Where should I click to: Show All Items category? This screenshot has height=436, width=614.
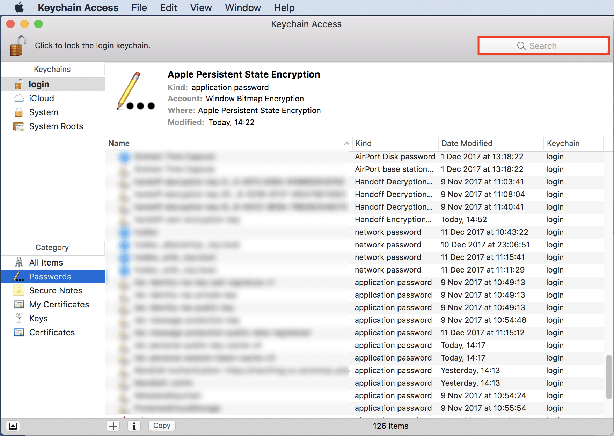[x=53, y=262]
